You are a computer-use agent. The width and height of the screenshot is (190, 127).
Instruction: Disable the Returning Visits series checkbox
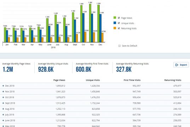pyautogui.click(x=119, y=28)
